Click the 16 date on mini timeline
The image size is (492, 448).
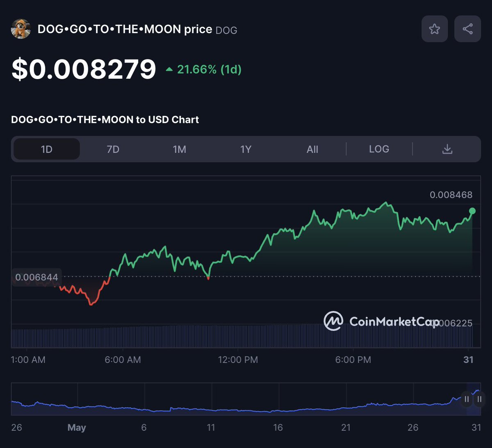278,428
